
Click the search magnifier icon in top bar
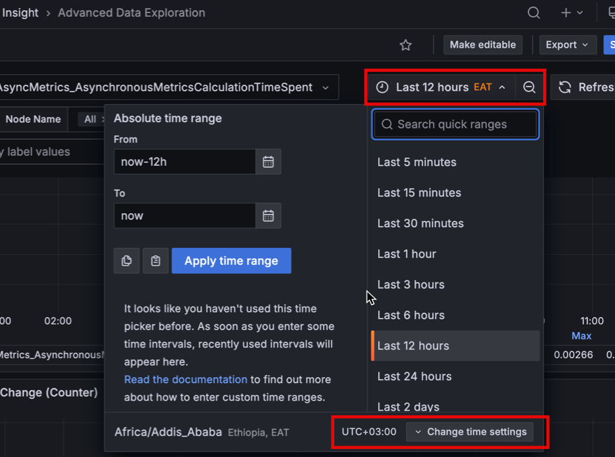tap(533, 13)
